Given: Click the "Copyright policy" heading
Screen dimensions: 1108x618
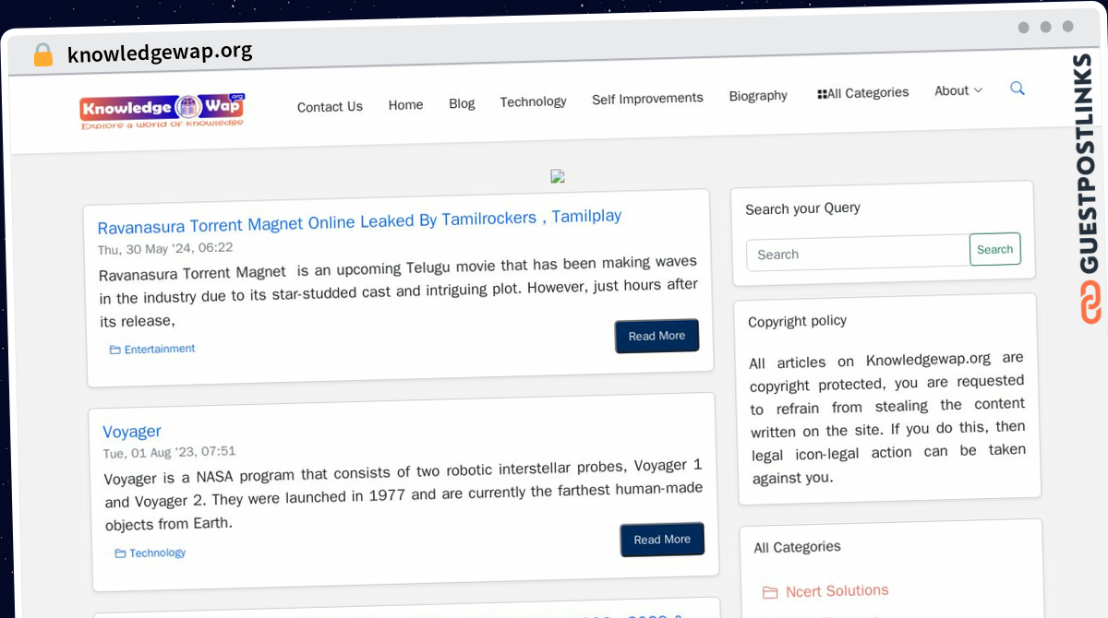Looking at the screenshot, I should (x=797, y=321).
